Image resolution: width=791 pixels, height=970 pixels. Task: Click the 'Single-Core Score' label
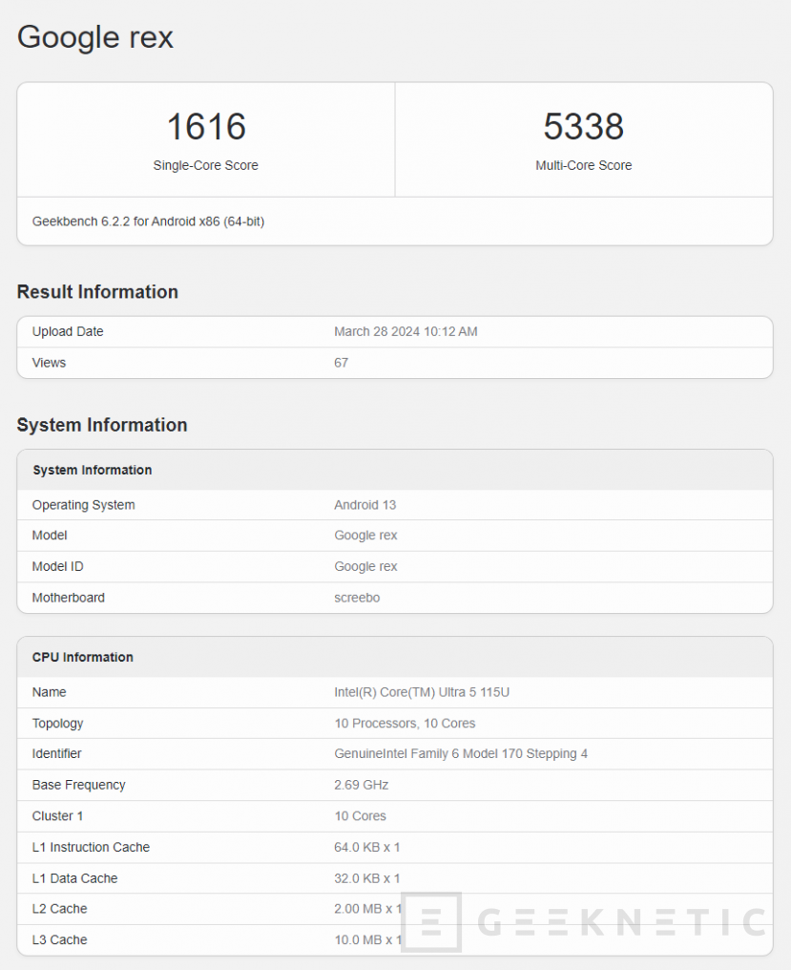pyautogui.click(x=205, y=165)
